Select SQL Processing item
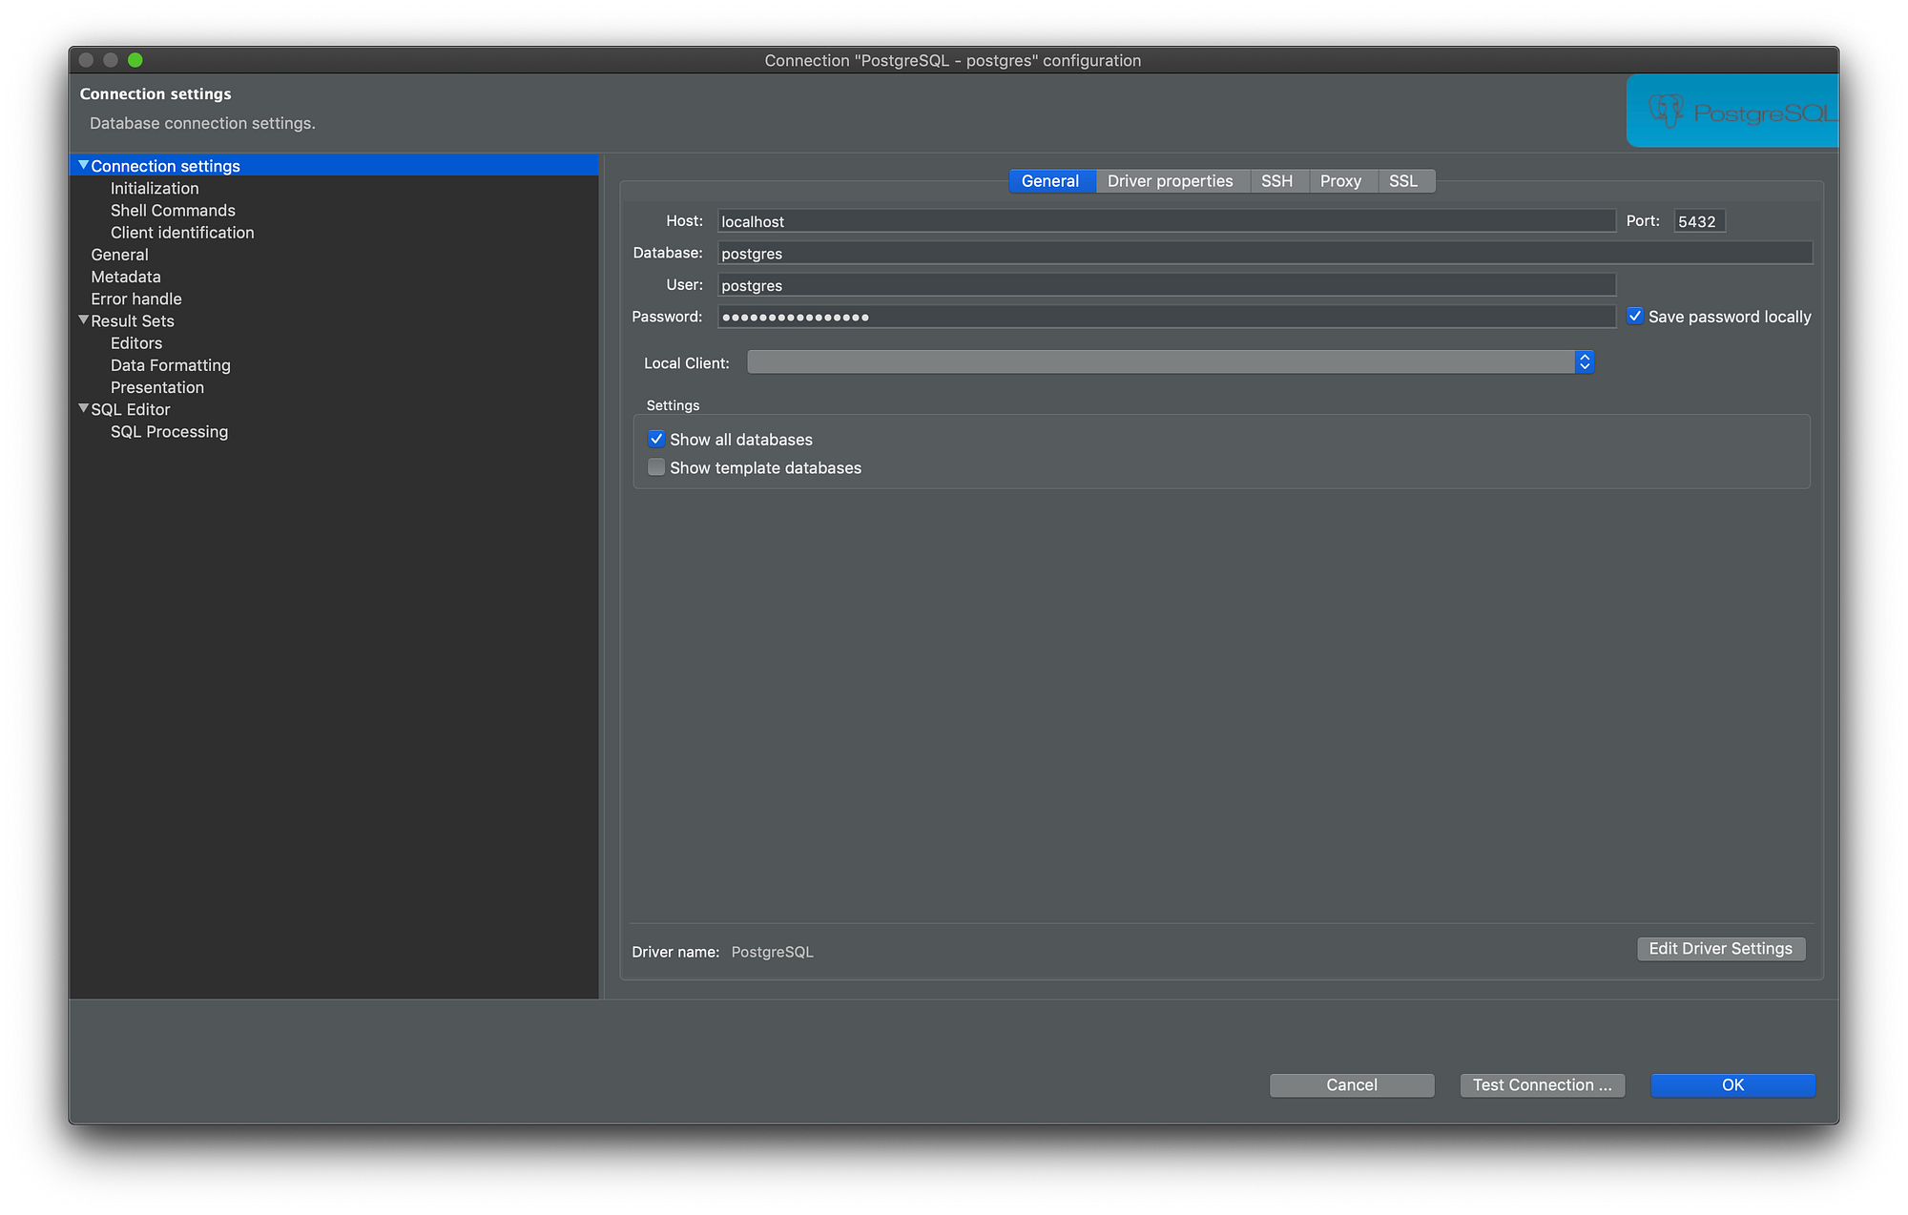This screenshot has width=1908, height=1215. [x=170, y=431]
